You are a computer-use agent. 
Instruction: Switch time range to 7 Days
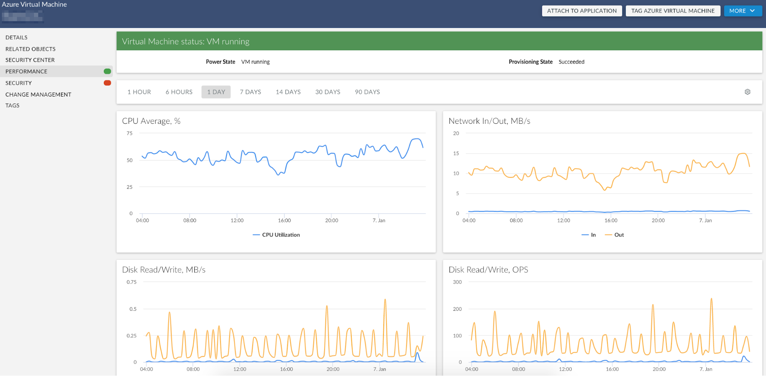coord(250,92)
